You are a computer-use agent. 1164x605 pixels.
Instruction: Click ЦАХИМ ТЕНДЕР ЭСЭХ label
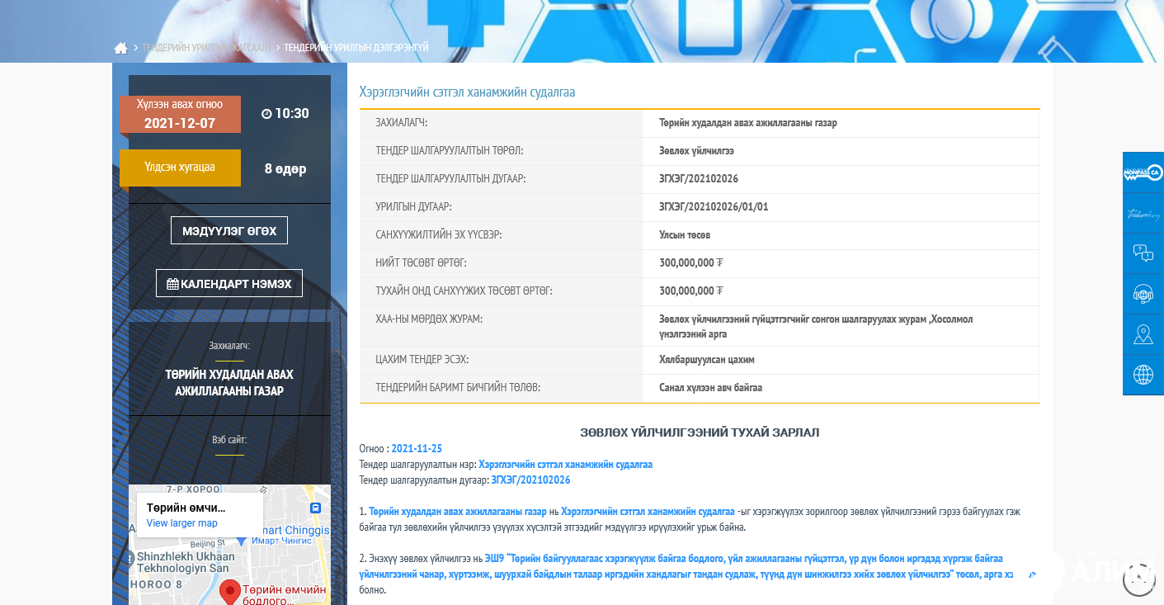[x=422, y=360]
